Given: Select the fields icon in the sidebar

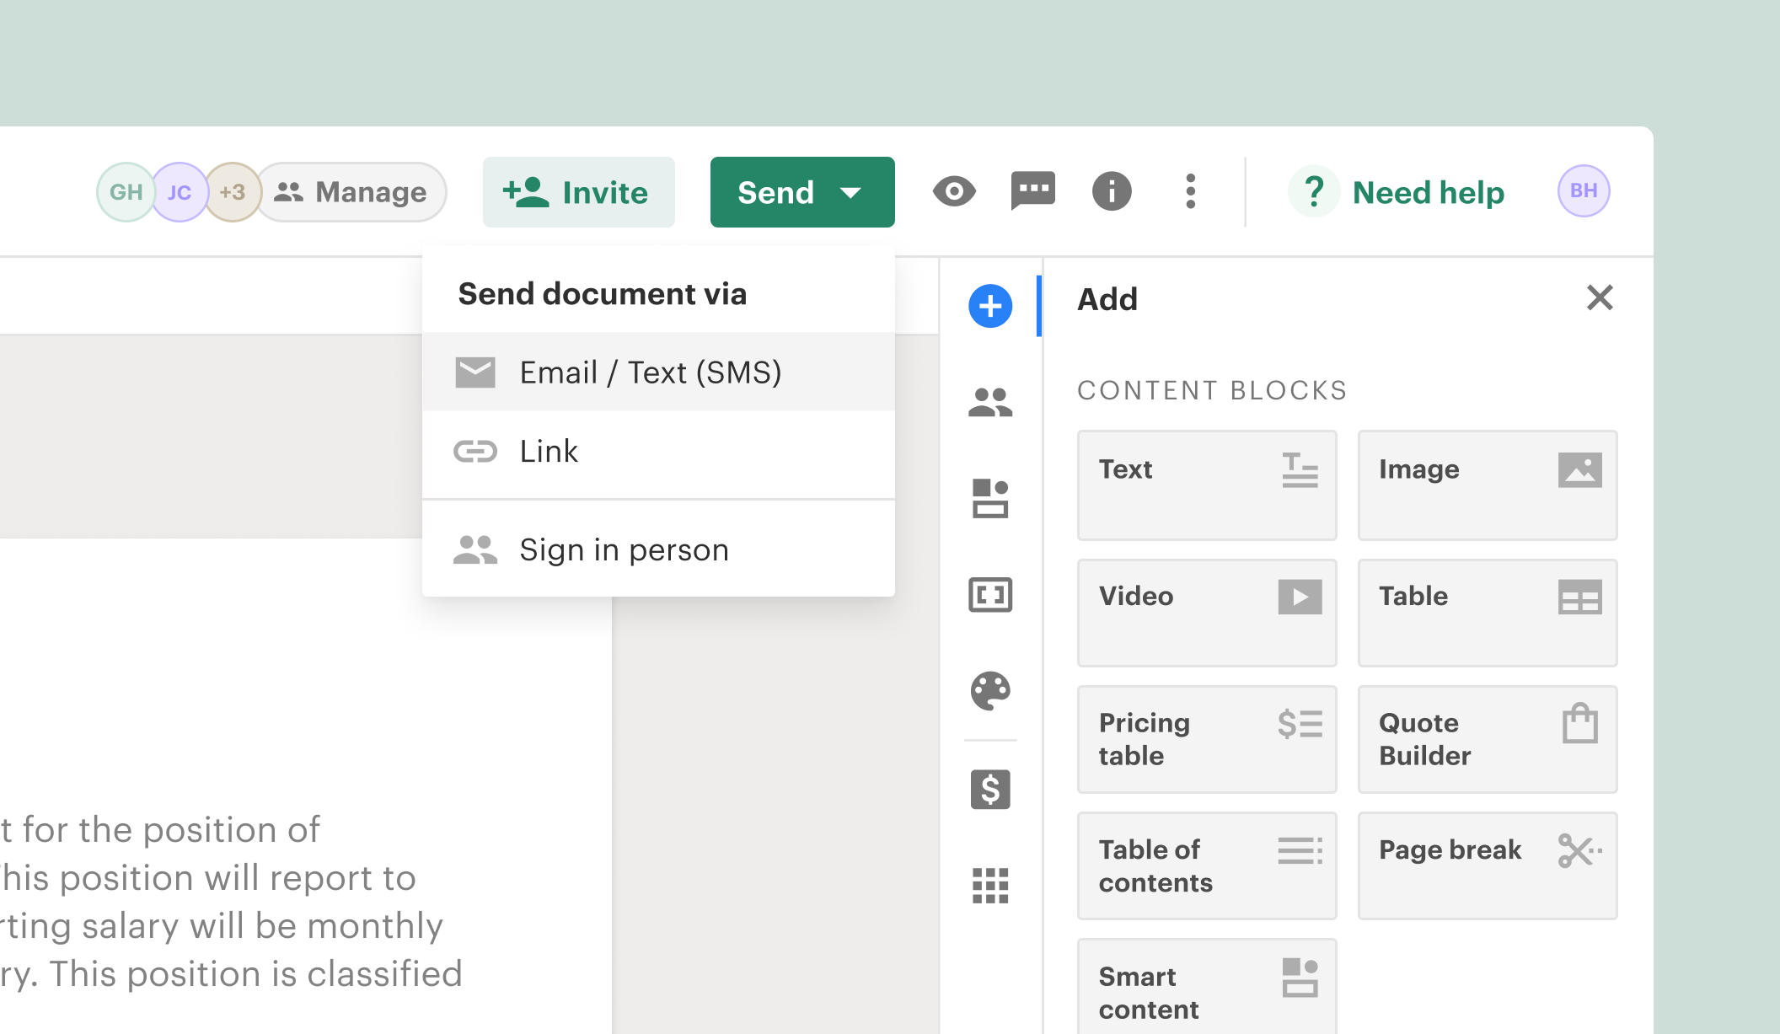Looking at the screenshot, I should (990, 595).
